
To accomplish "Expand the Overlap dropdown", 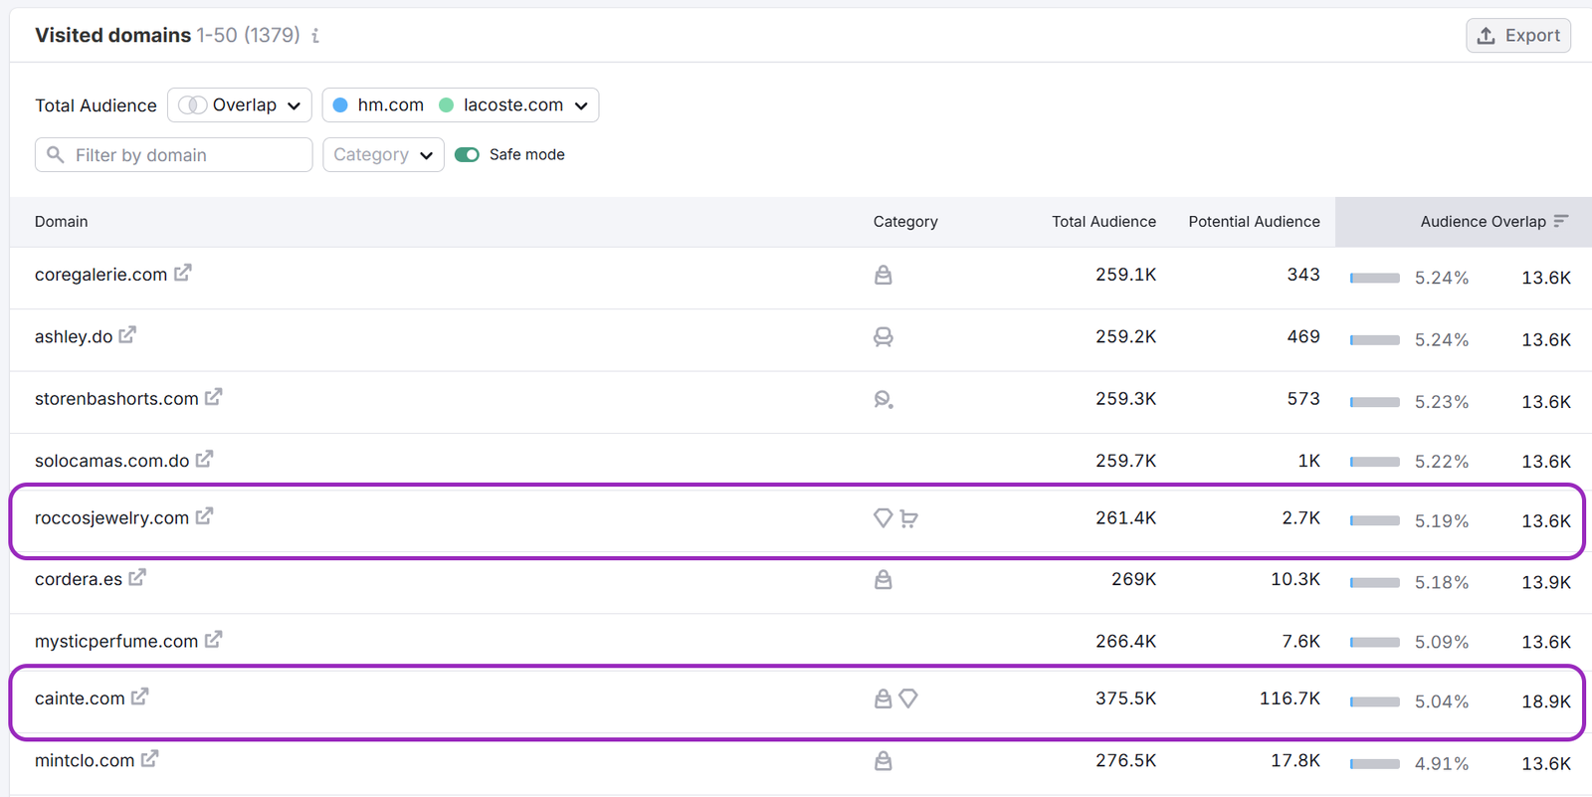I will pyautogui.click(x=240, y=105).
